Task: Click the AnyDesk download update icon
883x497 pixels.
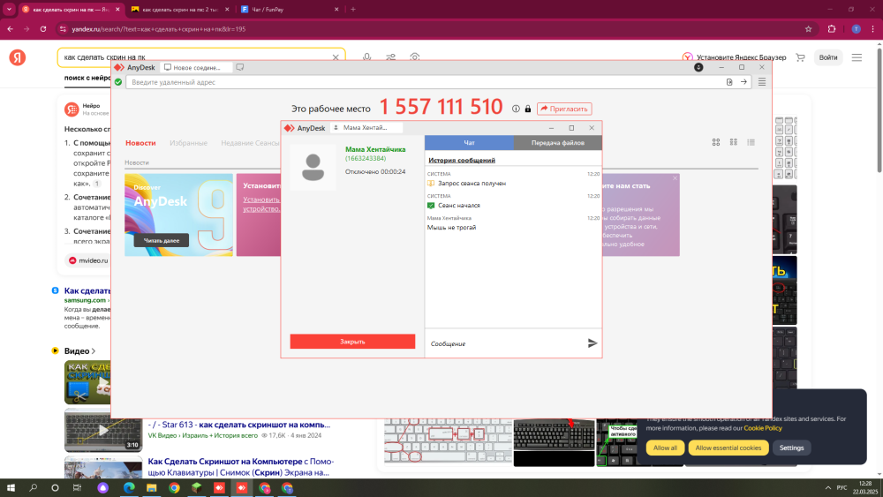Action: pyautogui.click(x=698, y=67)
